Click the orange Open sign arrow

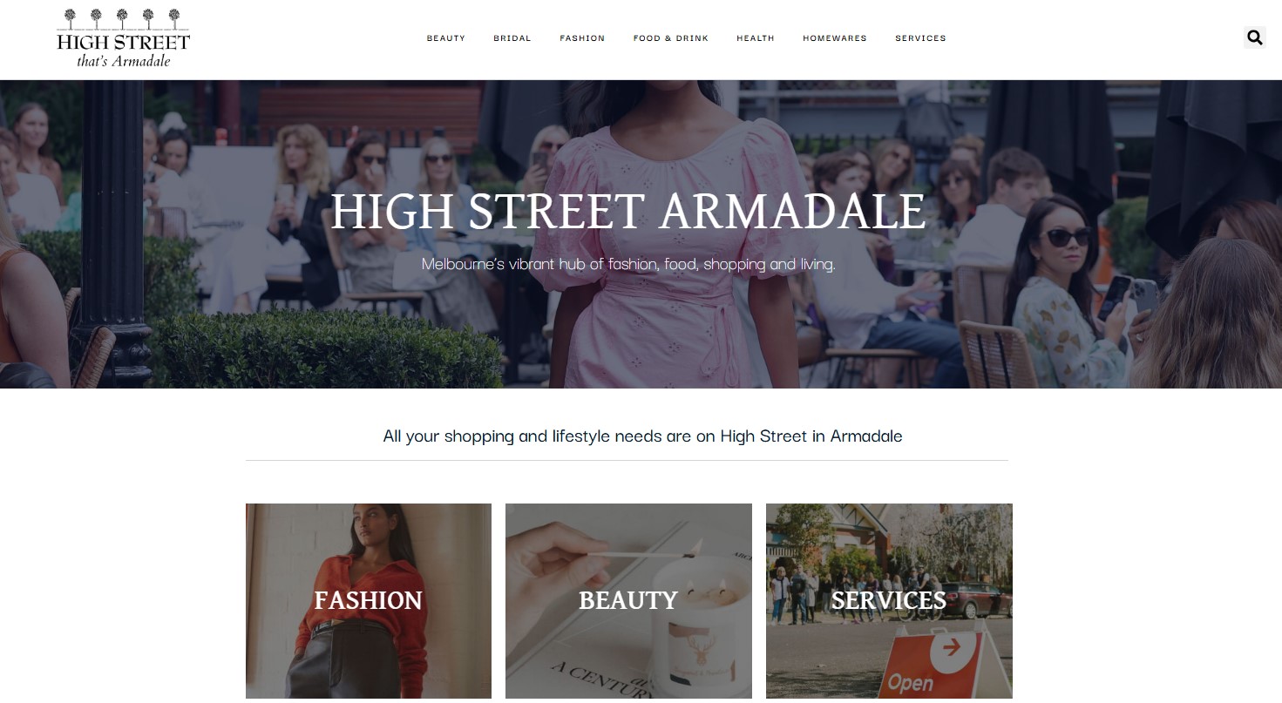coord(950,647)
